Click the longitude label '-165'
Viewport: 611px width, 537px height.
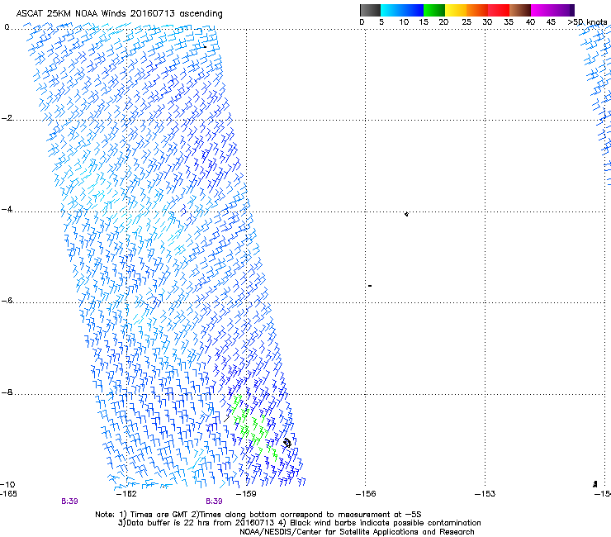click(x=8, y=494)
